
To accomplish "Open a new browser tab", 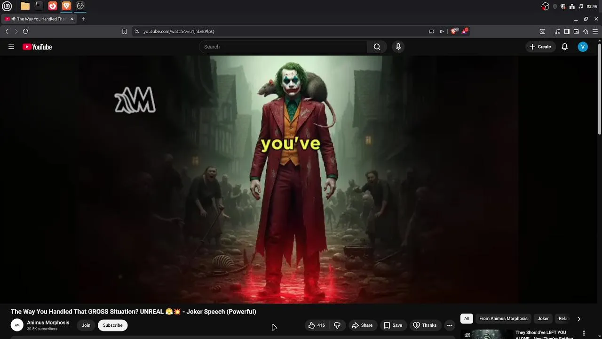I will 83,19.
